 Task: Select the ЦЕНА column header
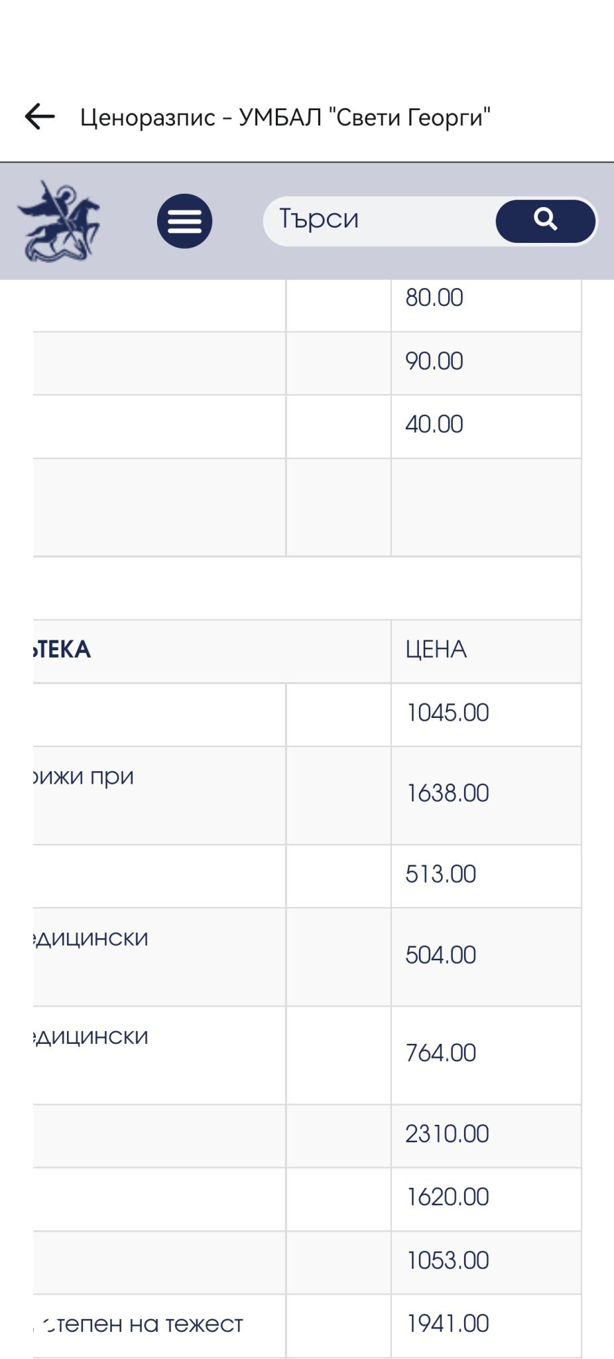pos(486,650)
